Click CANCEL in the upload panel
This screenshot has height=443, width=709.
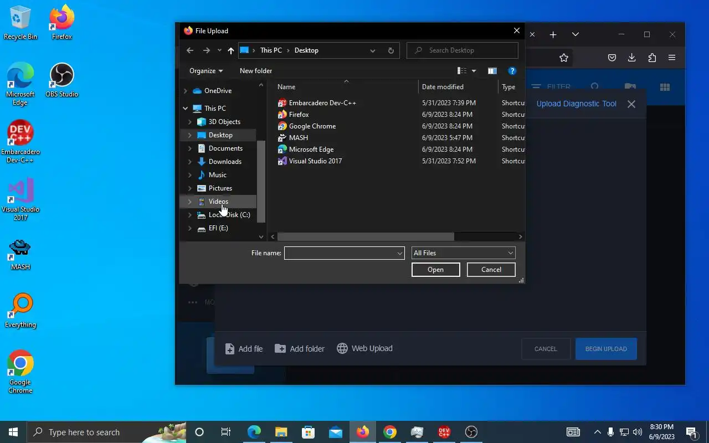tap(546, 349)
